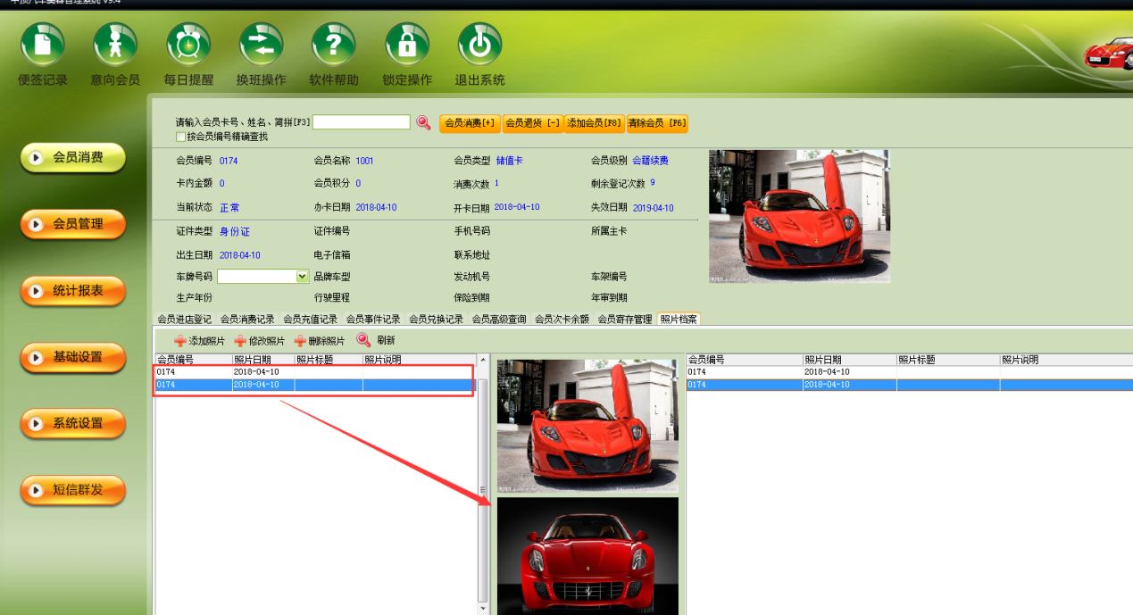Click left list 照片说明 column header
The image size is (1133, 615).
pos(418,360)
